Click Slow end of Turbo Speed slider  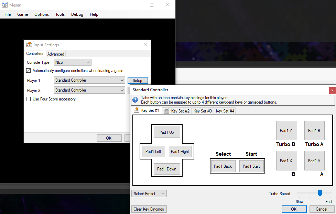pyautogui.click(x=300, y=201)
